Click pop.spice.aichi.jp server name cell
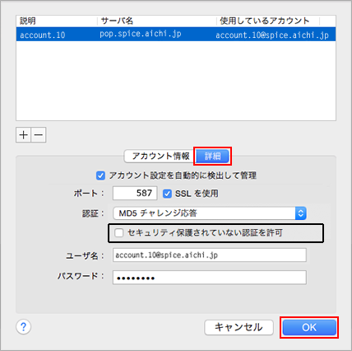The image size is (352, 351). (x=141, y=34)
